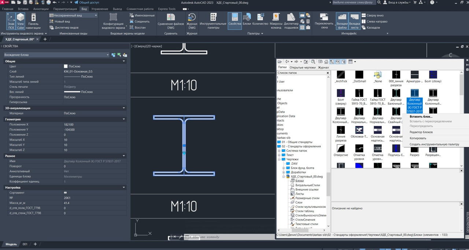Open Конфигурация видового экрана dropdown
This screenshot has width=469, height=250.
coord(113,22)
